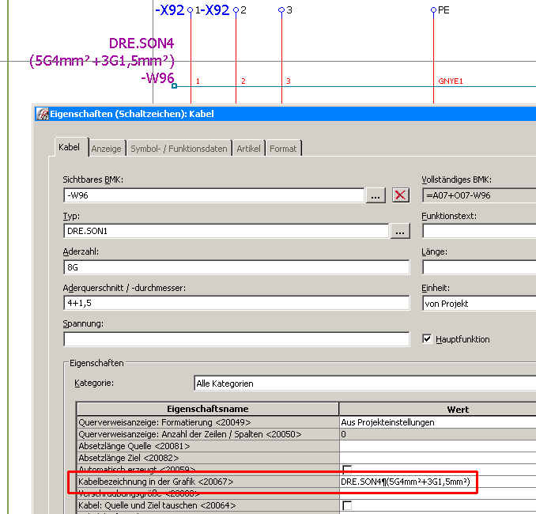Screen dimensions: 536x514
Task: Open the Format tab
Action: click(x=283, y=149)
